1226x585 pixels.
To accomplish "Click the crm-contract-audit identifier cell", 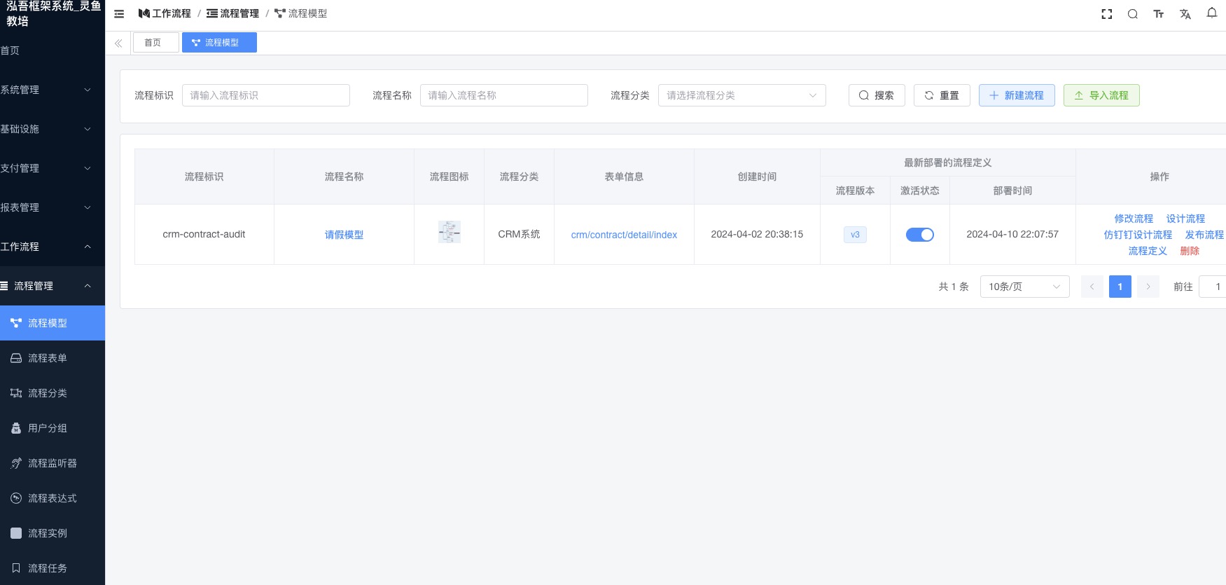I will [x=204, y=234].
